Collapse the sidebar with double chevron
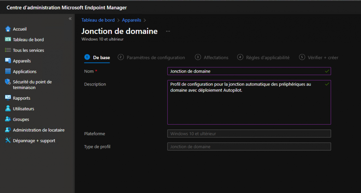Screen dimensions: 361x193 (70, 19)
